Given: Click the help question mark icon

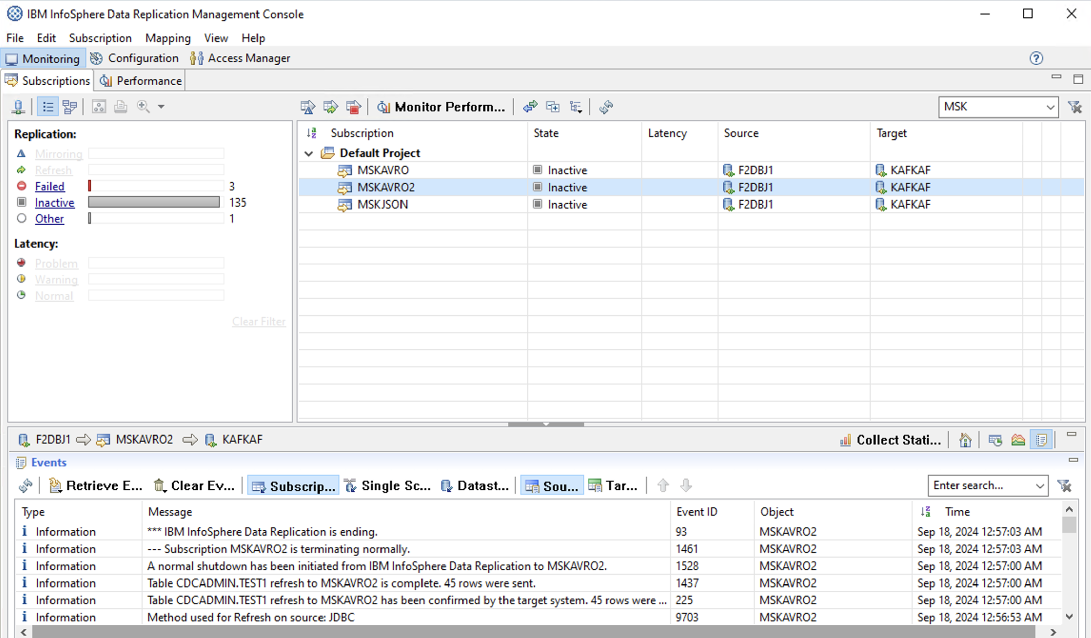Looking at the screenshot, I should tap(1036, 58).
